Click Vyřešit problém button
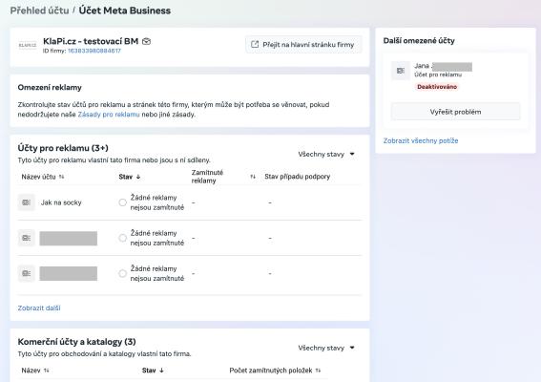This screenshot has width=541, height=382. point(455,112)
